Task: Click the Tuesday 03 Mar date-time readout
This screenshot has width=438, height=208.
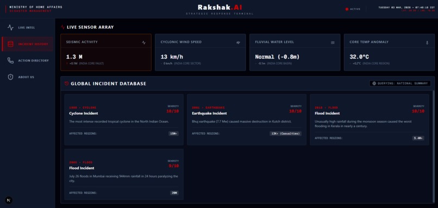Action: 406,7
